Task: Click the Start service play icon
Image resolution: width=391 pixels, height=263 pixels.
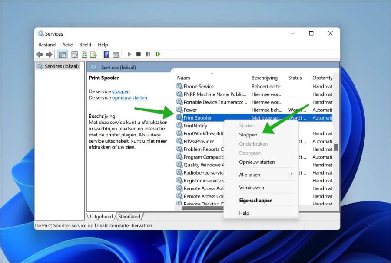Action: pyautogui.click(x=129, y=54)
